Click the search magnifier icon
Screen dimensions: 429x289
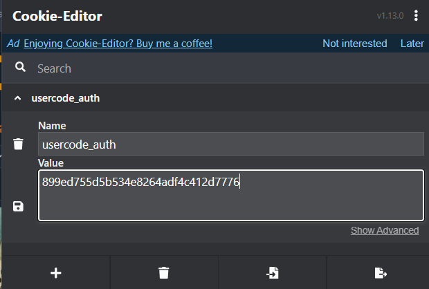pyautogui.click(x=20, y=66)
